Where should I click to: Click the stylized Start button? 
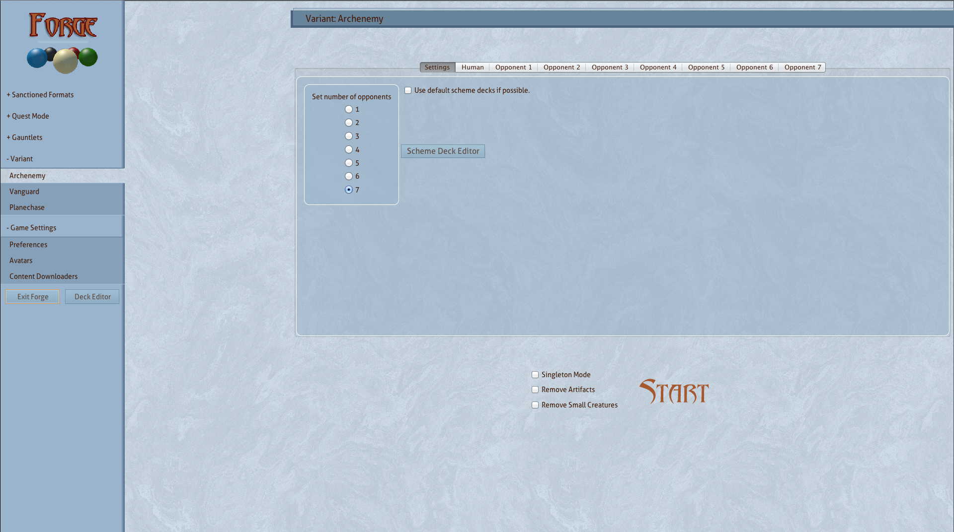(x=674, y=392)
